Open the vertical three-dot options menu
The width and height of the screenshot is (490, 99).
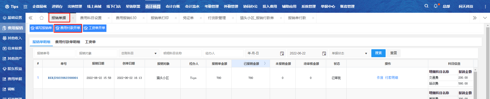pos(485,6)
